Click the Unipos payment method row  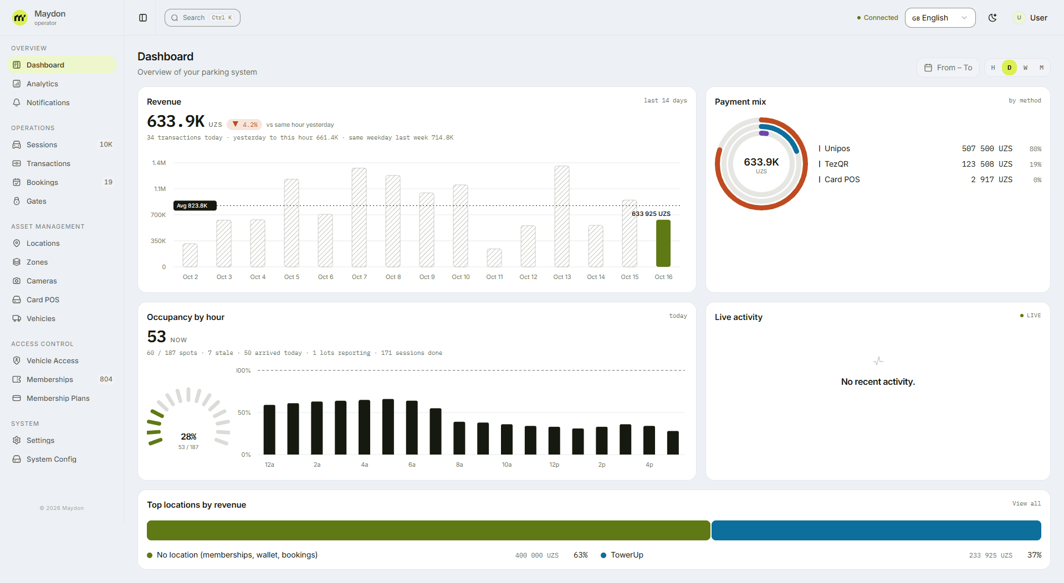click(x=930, y=148)
